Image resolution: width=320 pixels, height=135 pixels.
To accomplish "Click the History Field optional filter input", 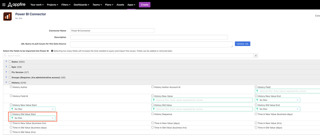I will [288, 91].
